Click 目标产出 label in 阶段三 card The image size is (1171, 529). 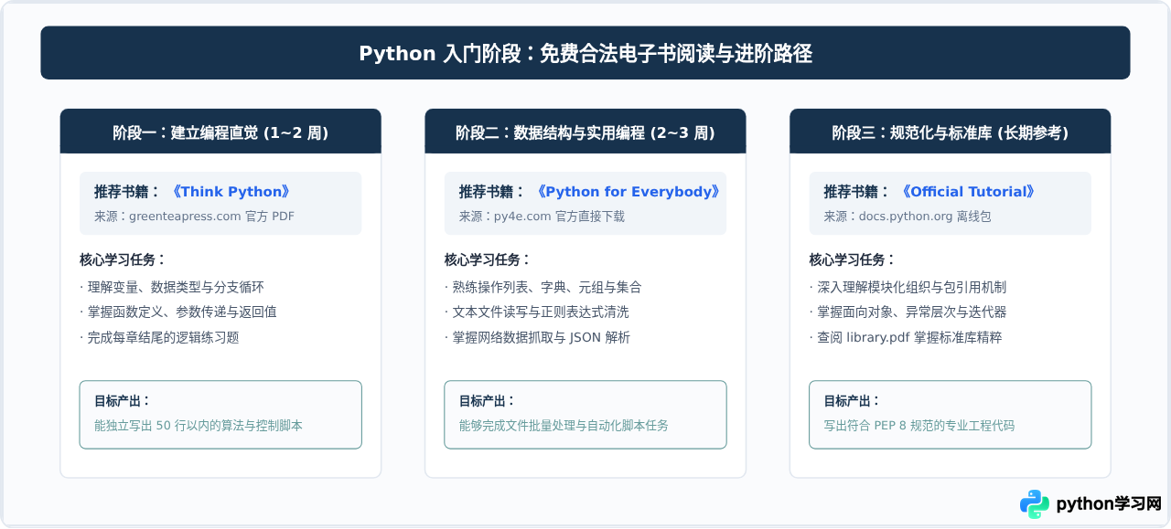click(x=853, y=401)
